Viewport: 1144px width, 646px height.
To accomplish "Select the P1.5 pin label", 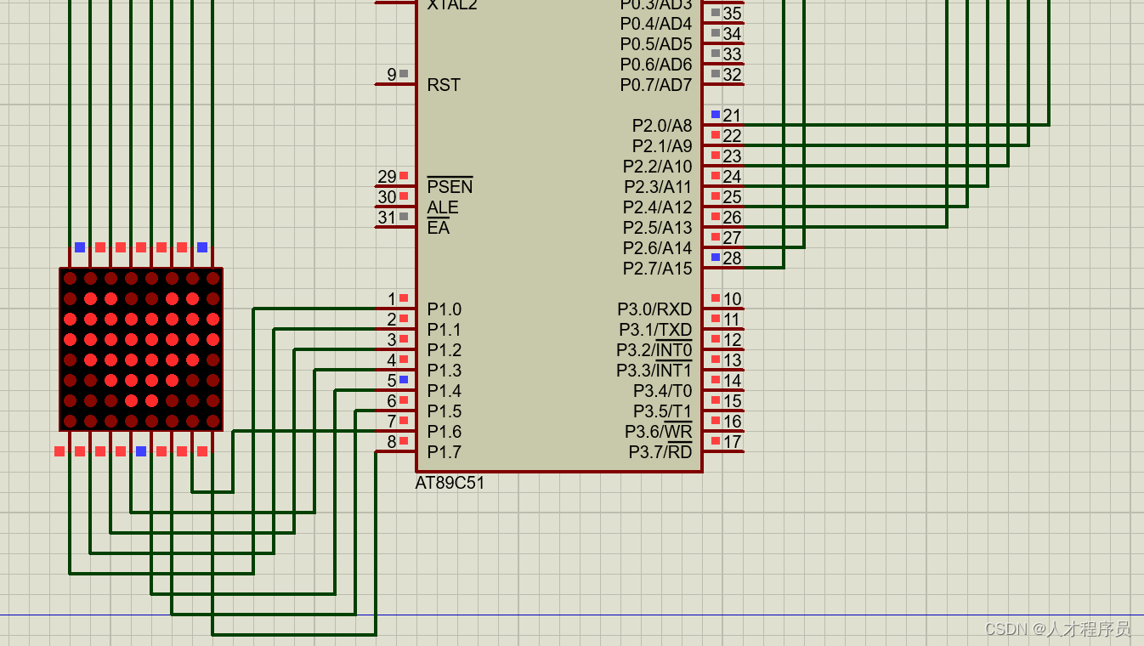I will (444, 411).
